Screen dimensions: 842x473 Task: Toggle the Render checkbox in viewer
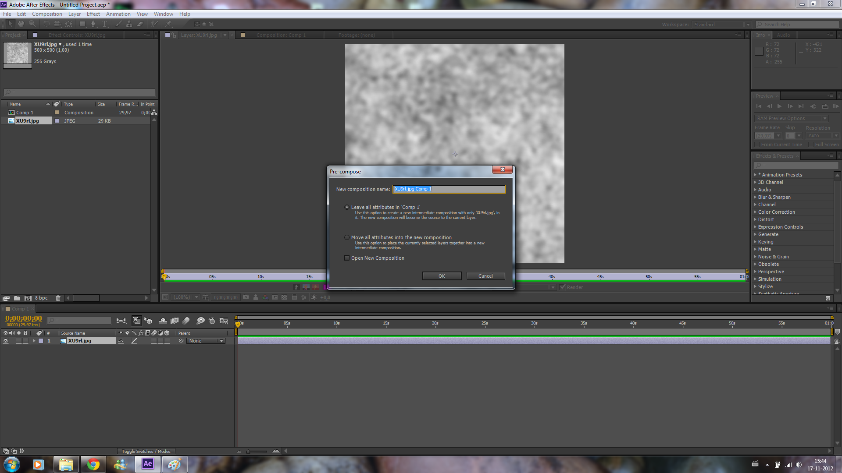[563, 287]
